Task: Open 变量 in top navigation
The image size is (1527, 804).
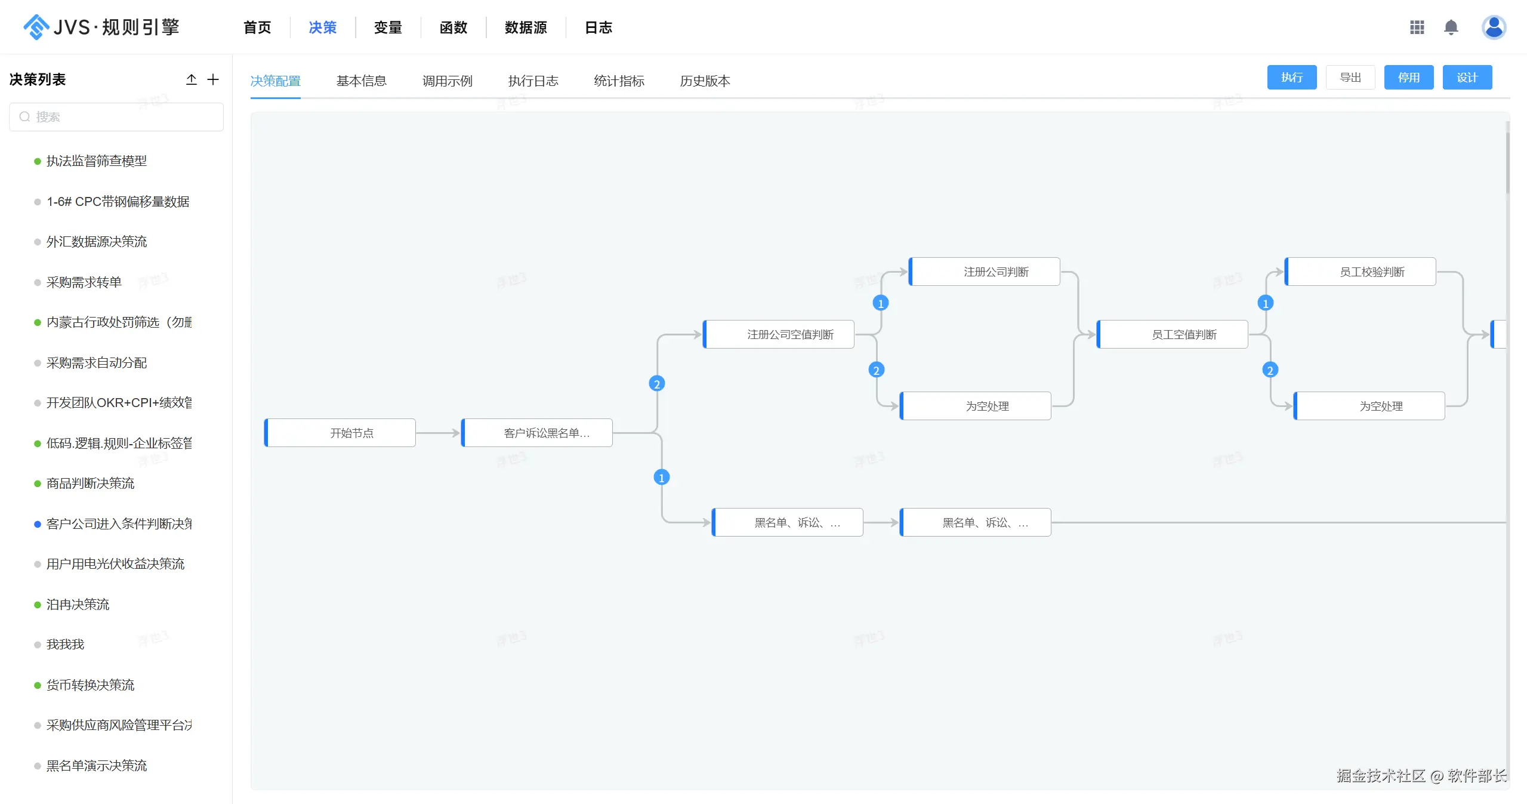Action: 388,27
